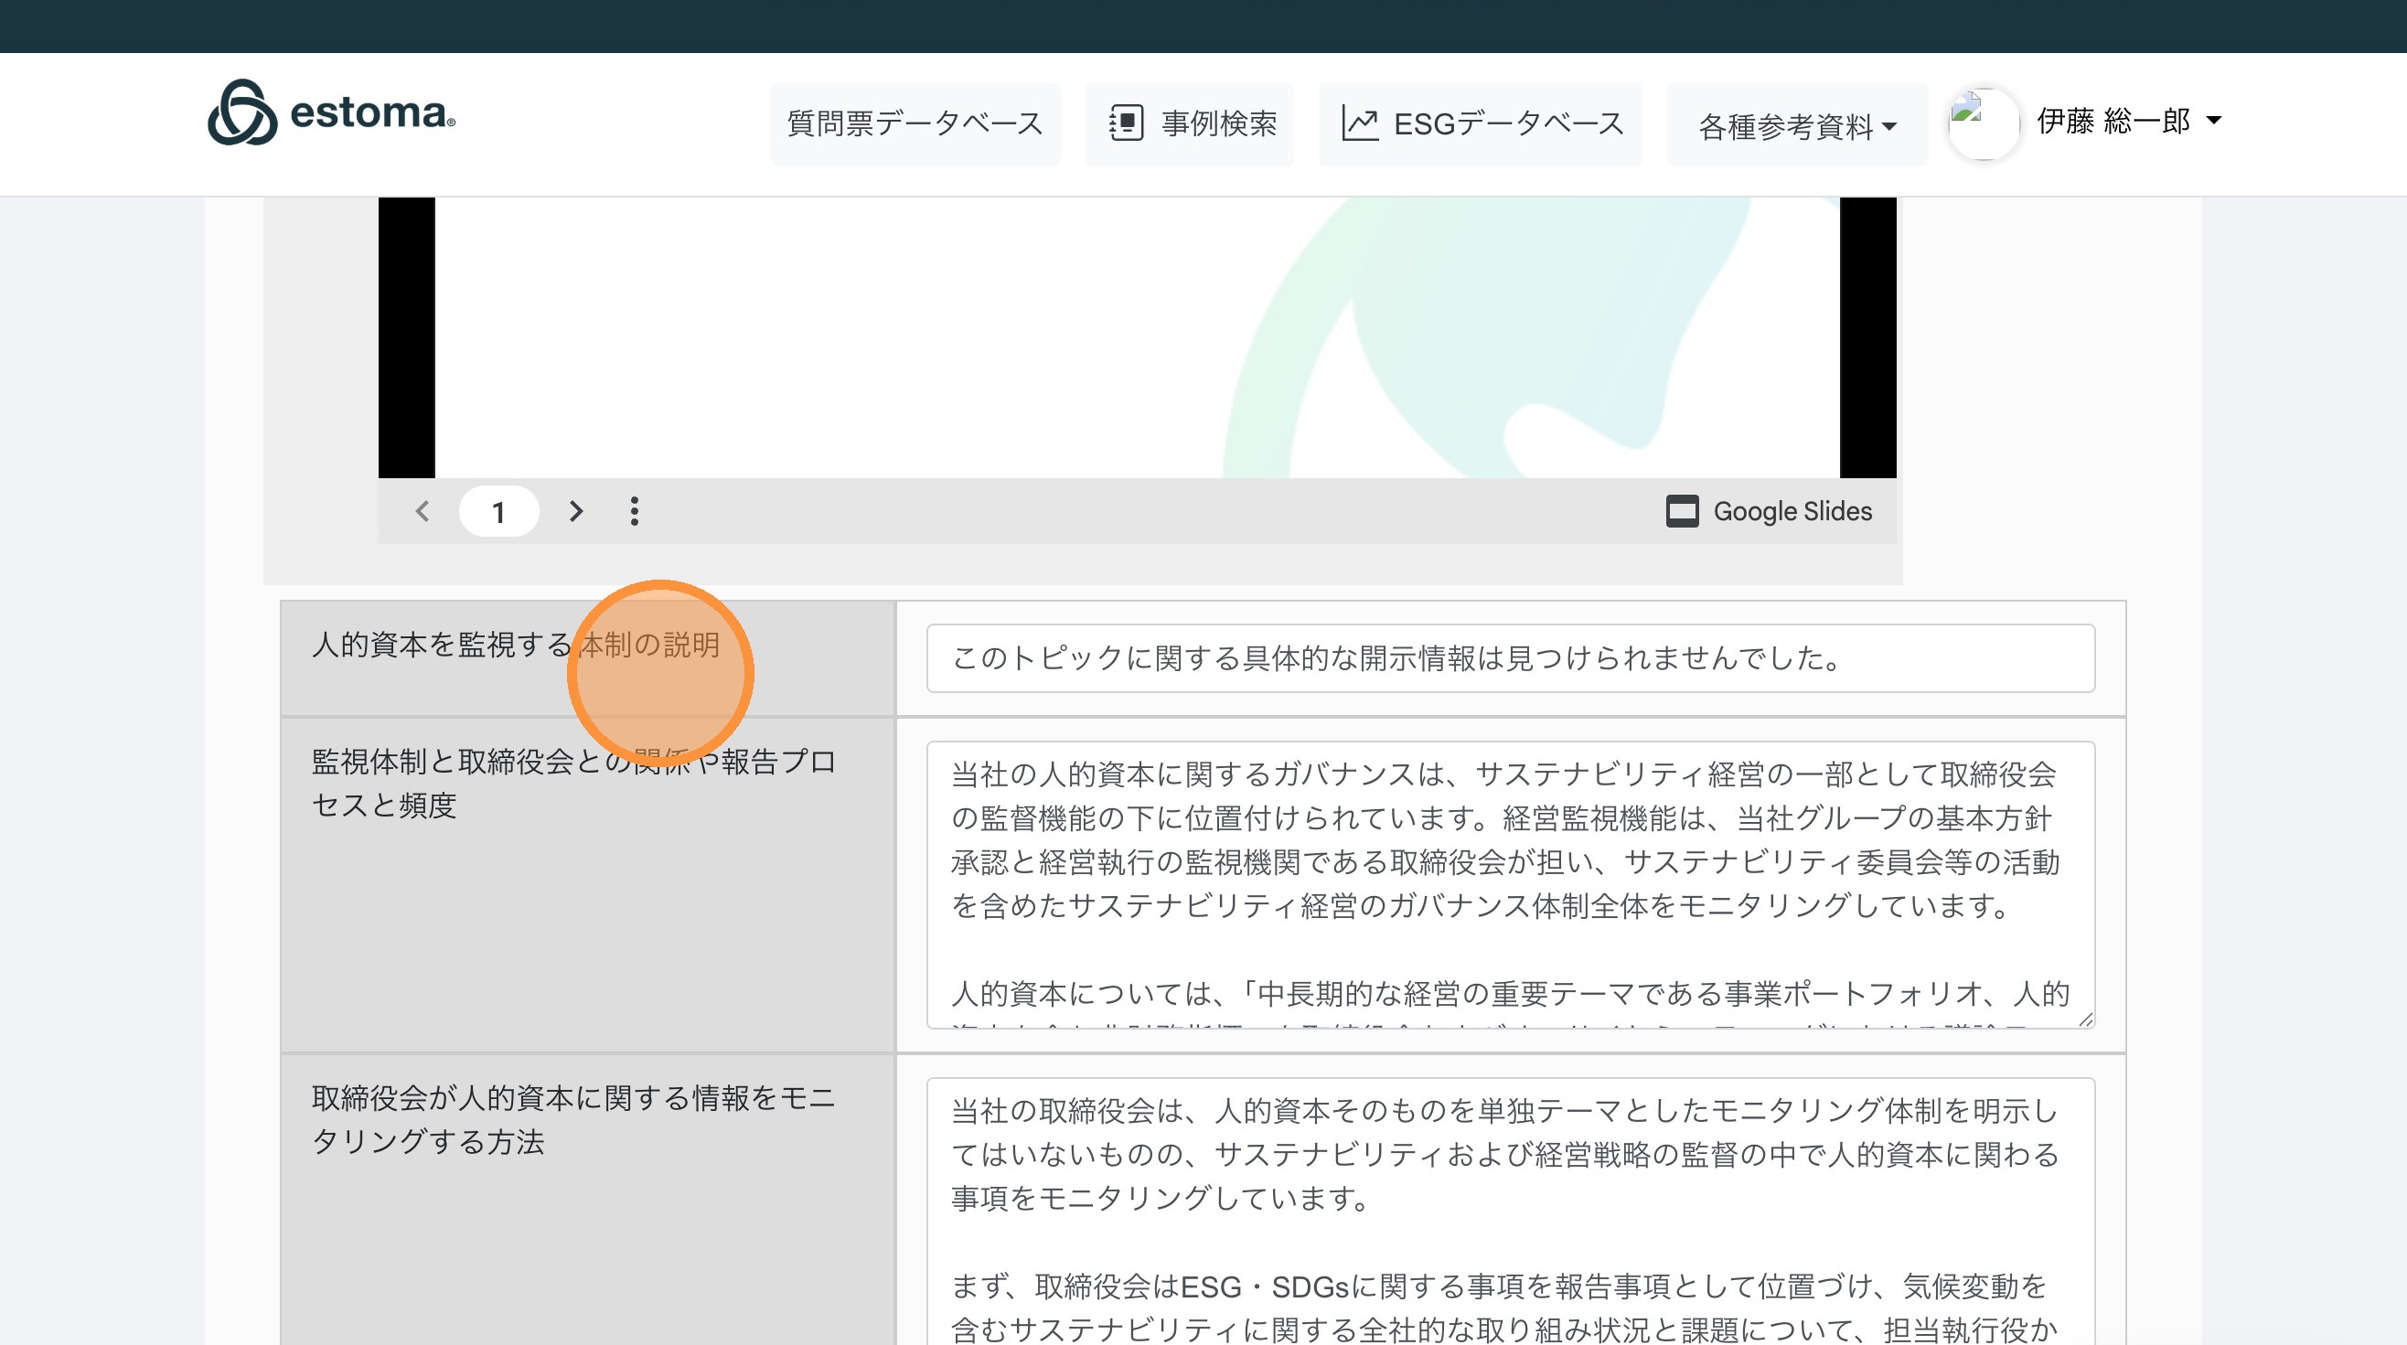This screenshot has width=2407, height=1345.
Task: Click the Google Slides presentation icon
Action: pyautogui.click(x=1682, y=511)
